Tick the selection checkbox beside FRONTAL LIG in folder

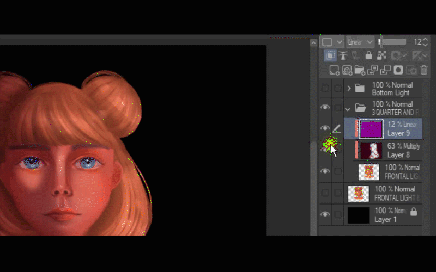click(337, 171)
